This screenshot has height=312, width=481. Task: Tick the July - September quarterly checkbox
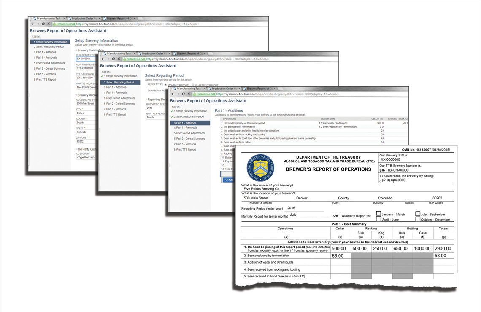click(418, 214)
